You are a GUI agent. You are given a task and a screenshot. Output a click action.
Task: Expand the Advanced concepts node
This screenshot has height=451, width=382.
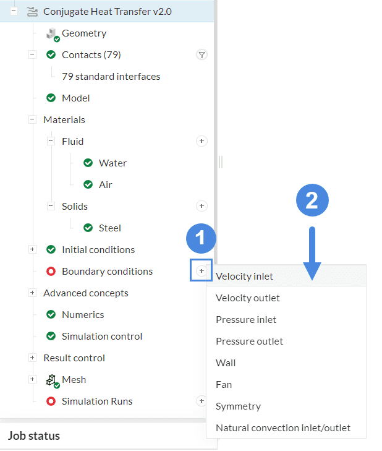point(32,293)
